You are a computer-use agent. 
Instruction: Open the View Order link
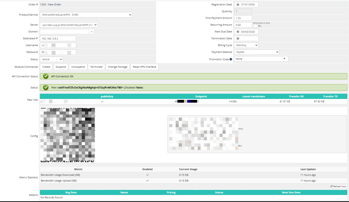click(x=55, y=5)
